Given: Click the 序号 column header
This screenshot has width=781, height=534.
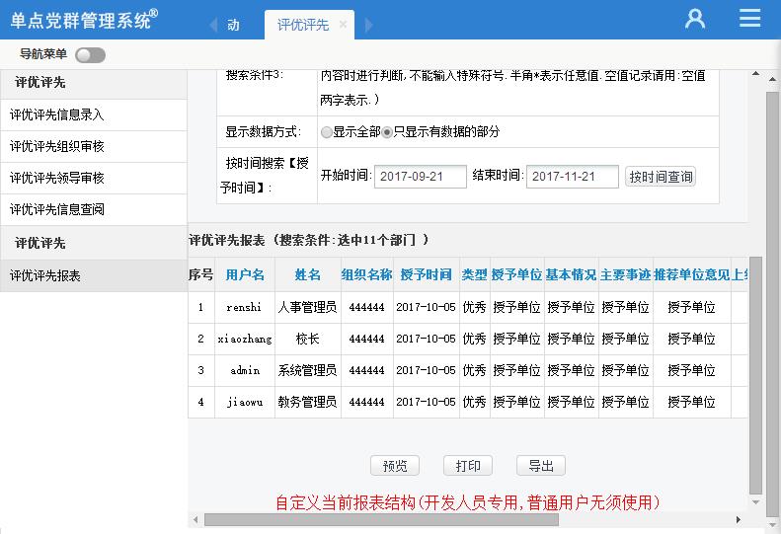Looking at the screenshot, I should [200, 274].
